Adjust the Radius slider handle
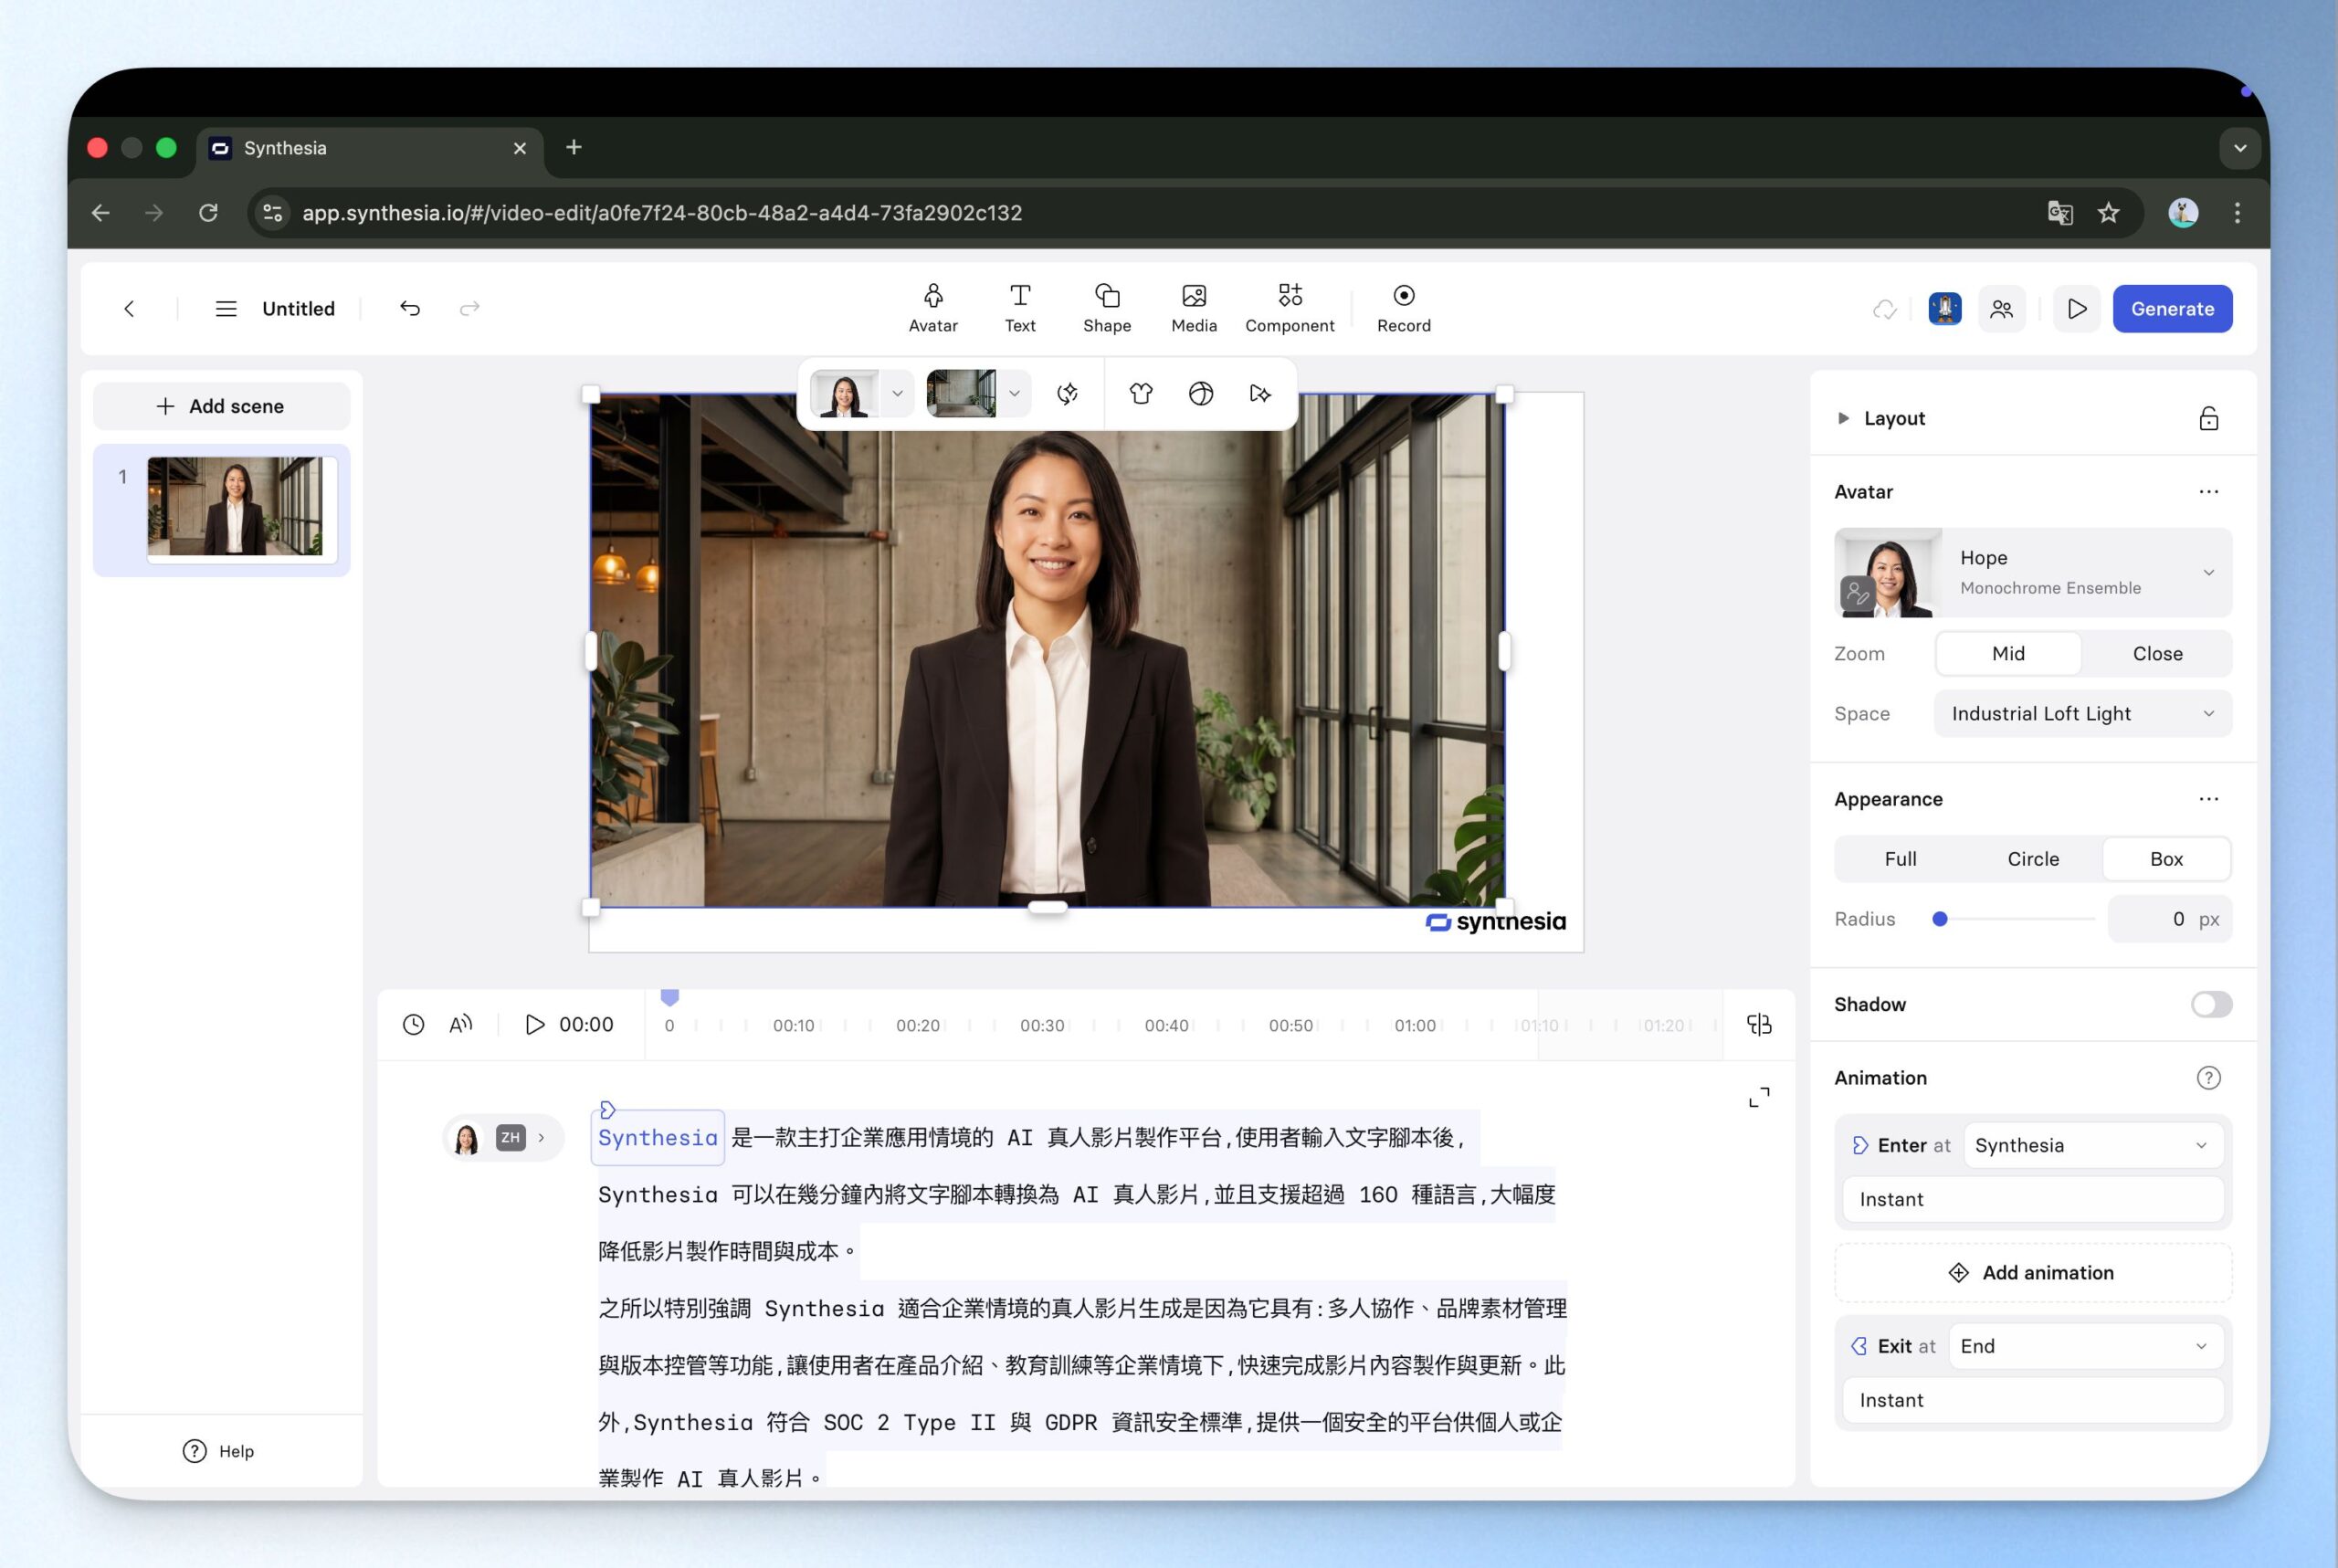Image resolution: width=2338 pixels, height=1568 pixels. coord(1939,919)
